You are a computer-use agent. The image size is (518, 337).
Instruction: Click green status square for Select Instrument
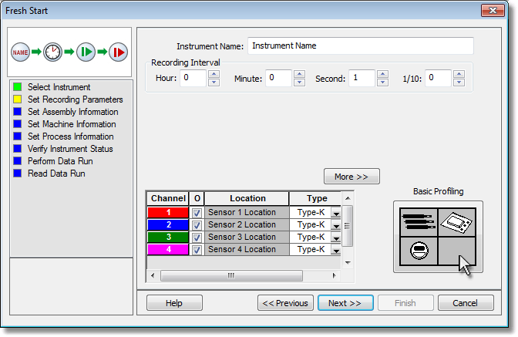click(18, 87)
